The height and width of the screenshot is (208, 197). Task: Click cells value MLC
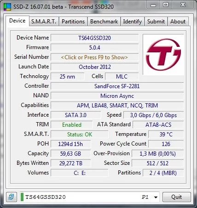(x=122, y=77)
